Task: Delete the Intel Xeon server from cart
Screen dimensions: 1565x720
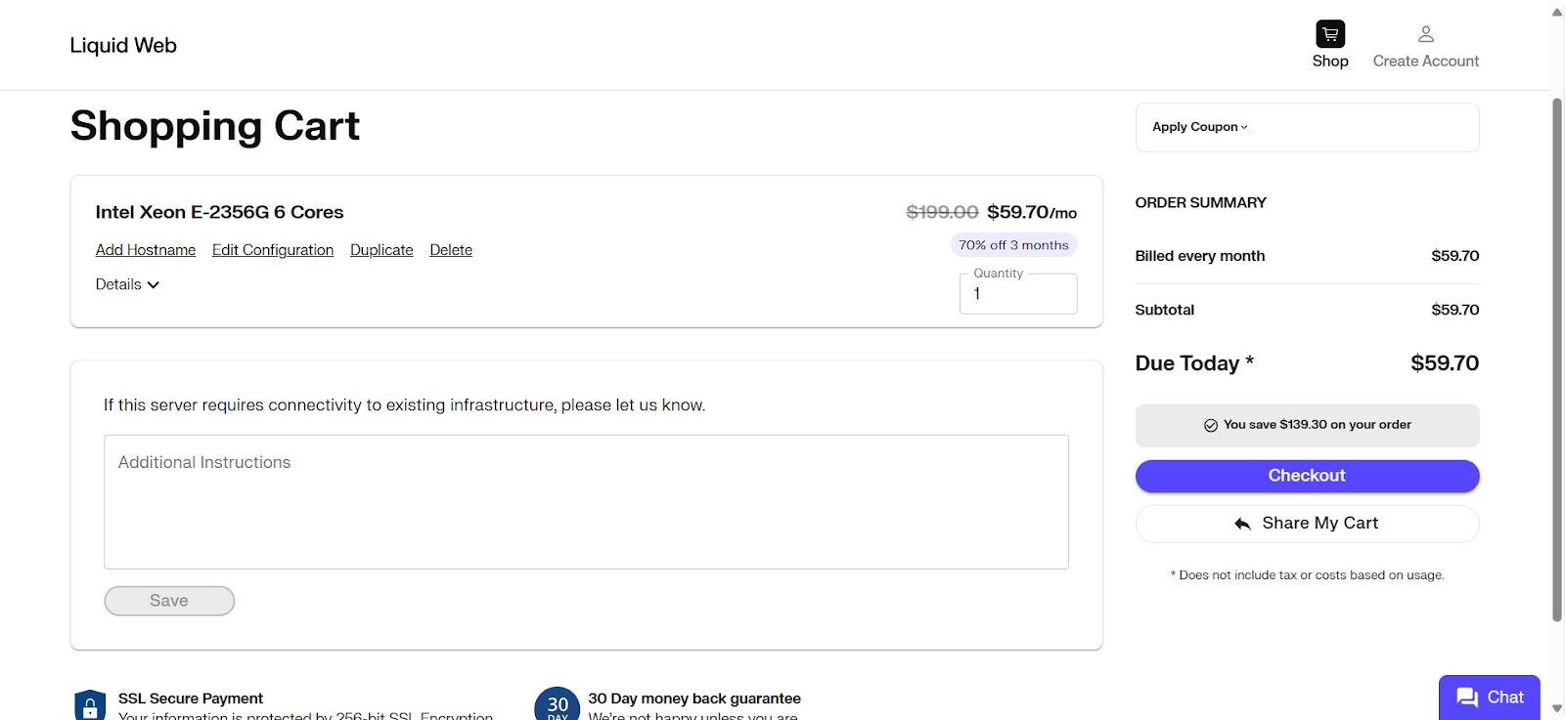Action: pyautogui.click(x=451, y=250)
